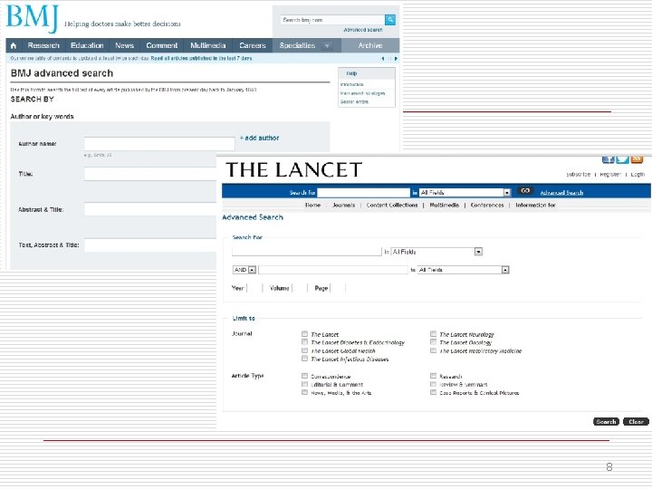Click the BMJ logo

pos(33,19)
